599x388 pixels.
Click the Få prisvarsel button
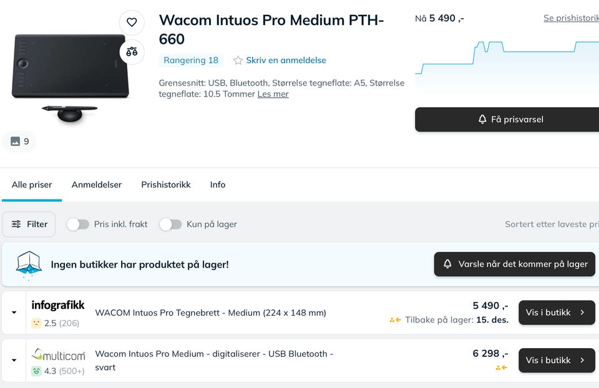point(510,119)
